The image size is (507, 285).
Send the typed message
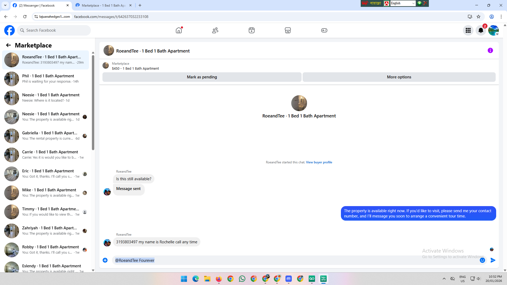pyautogui.click(x=493, y=260)
